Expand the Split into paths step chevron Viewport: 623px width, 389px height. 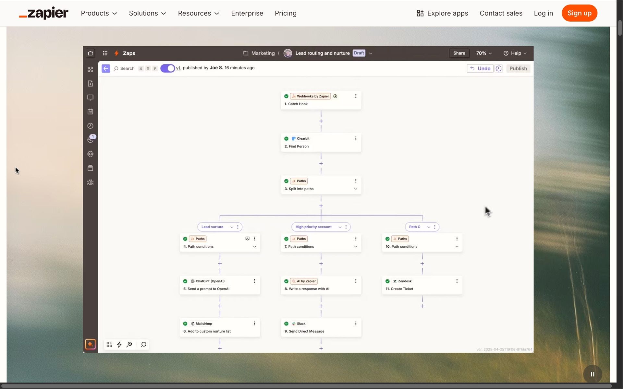(x=356, y=189)
